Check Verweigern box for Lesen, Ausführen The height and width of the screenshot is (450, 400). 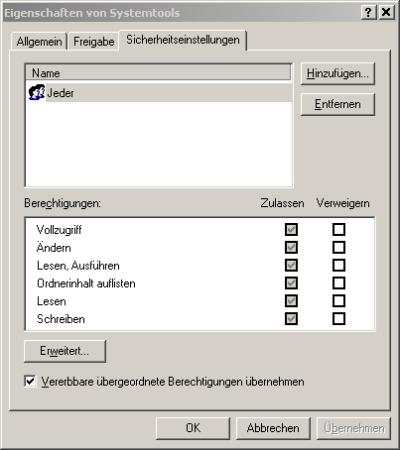338,266
